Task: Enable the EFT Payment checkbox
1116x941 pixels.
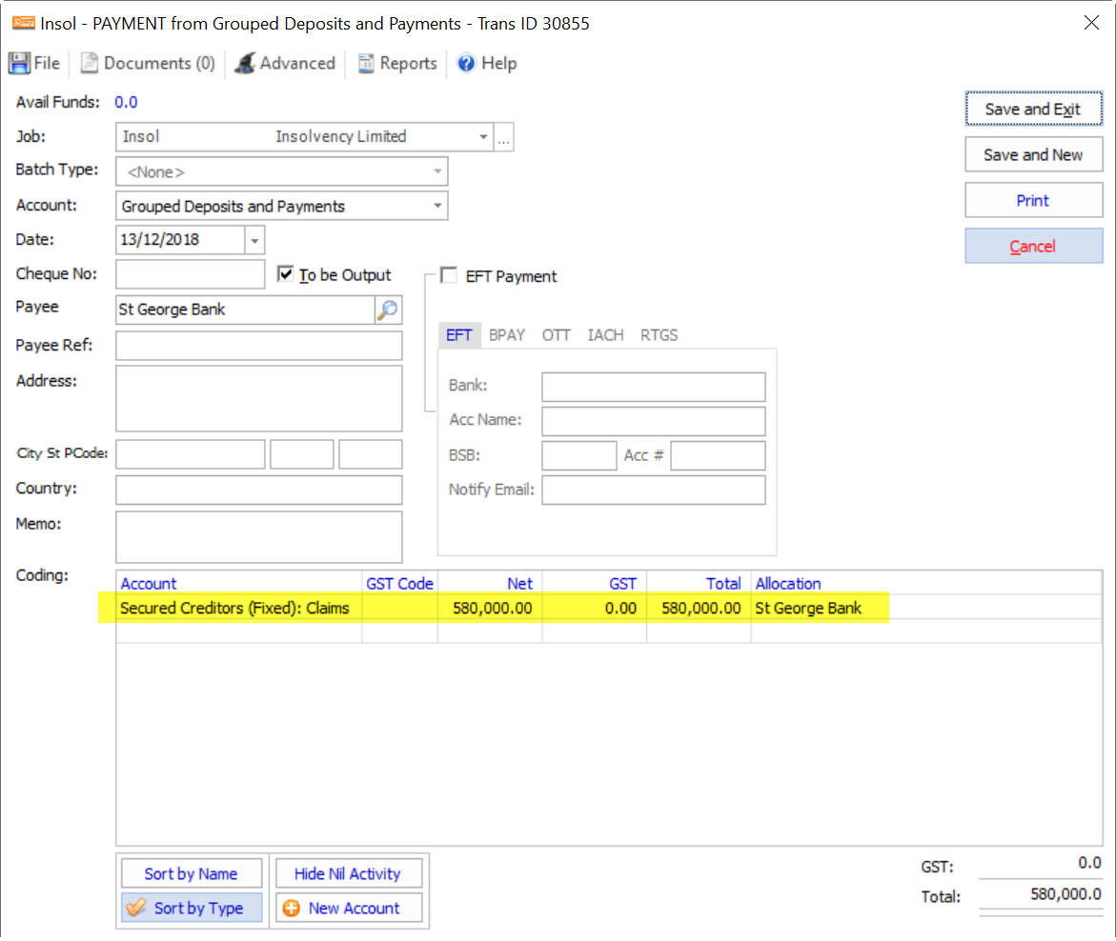Action: pos(449,274)
